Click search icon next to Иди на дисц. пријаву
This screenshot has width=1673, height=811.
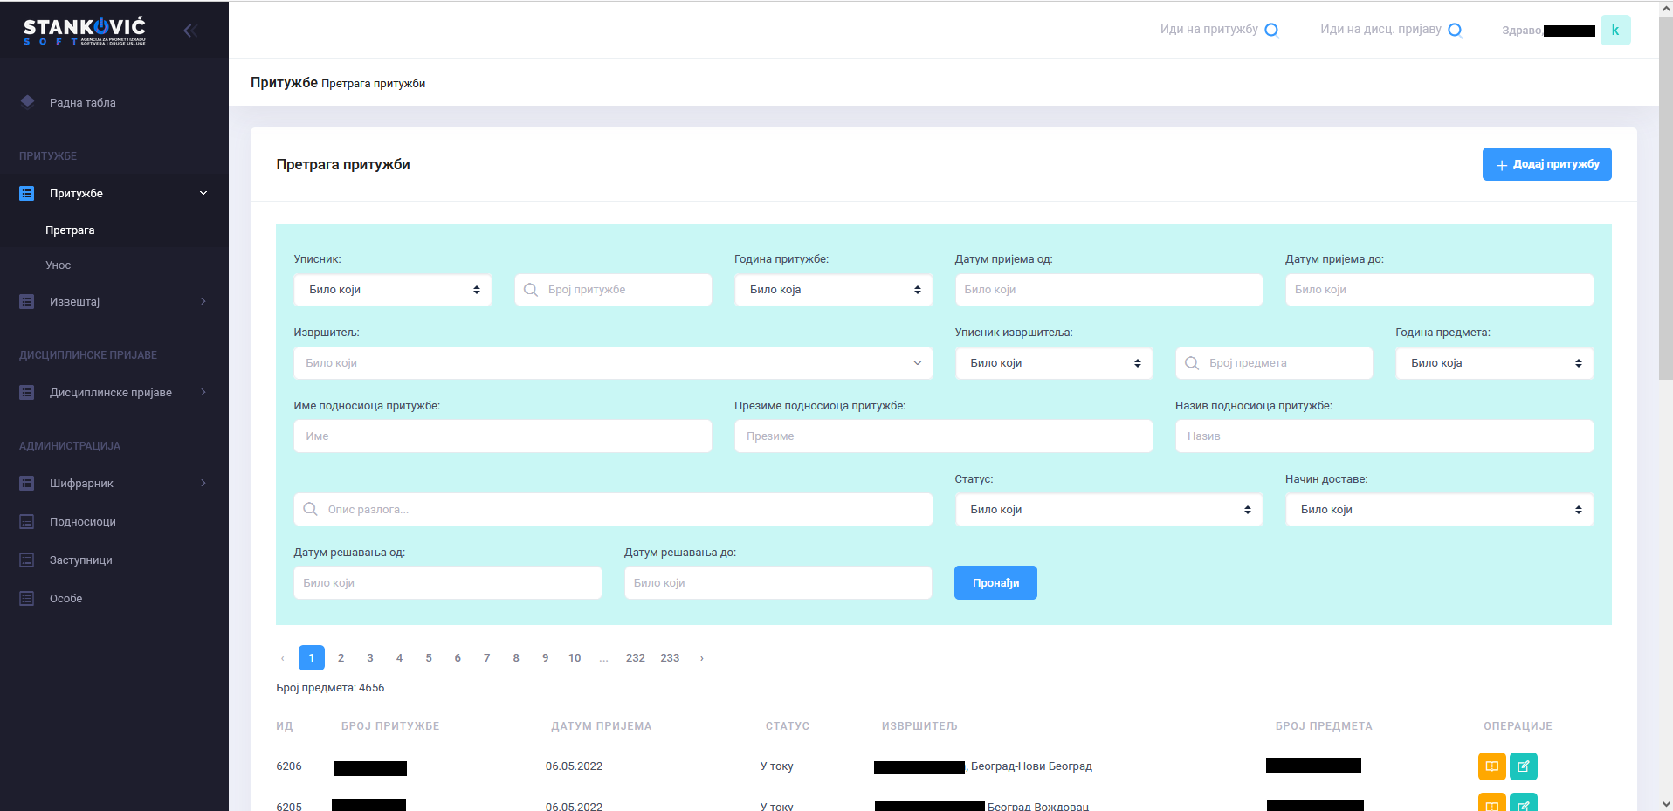pyautogui.click(x=1455, y=31)
